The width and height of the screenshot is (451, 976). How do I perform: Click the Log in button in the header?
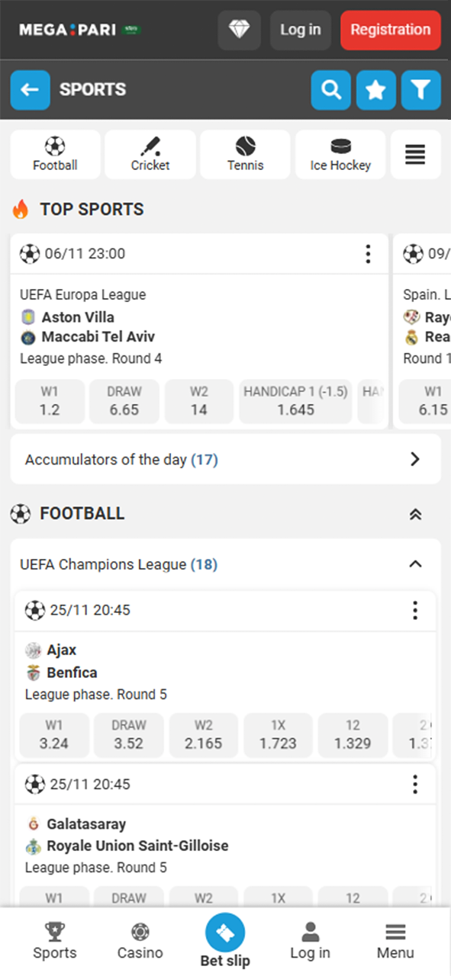(300, 30)
